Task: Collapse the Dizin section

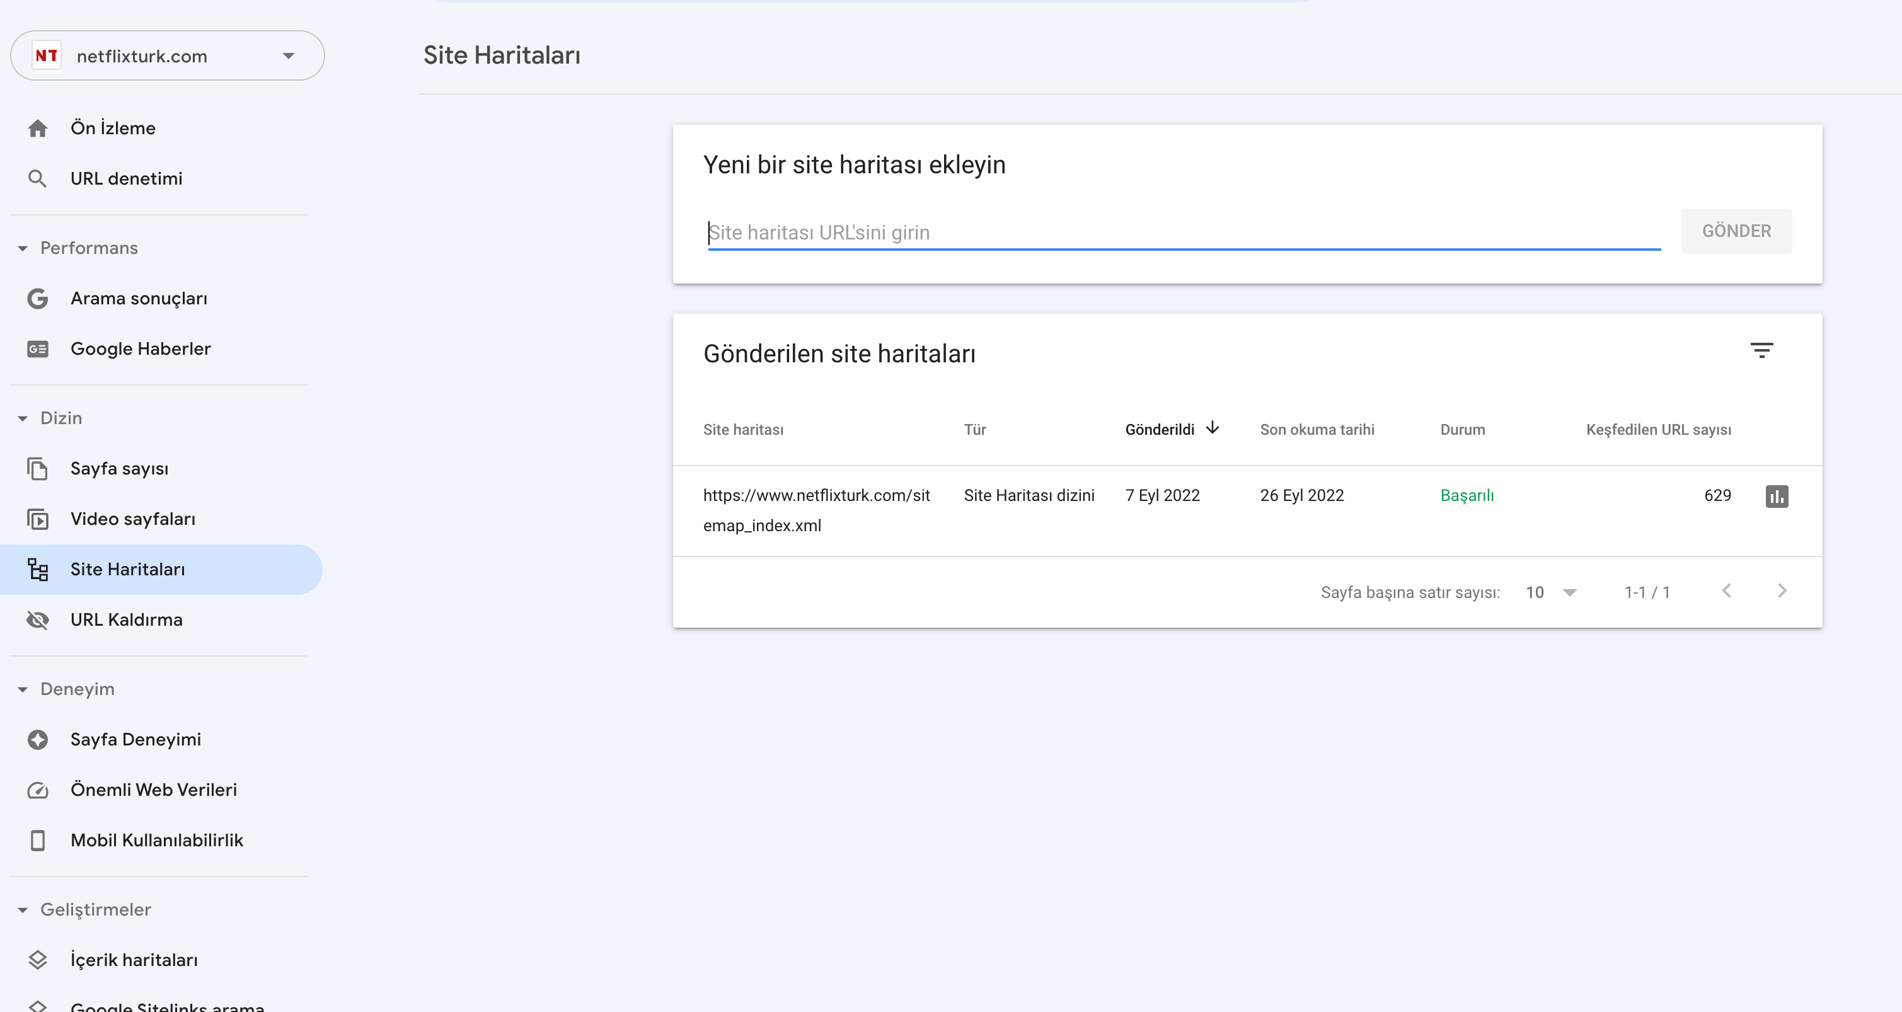Action: (23, 418)
